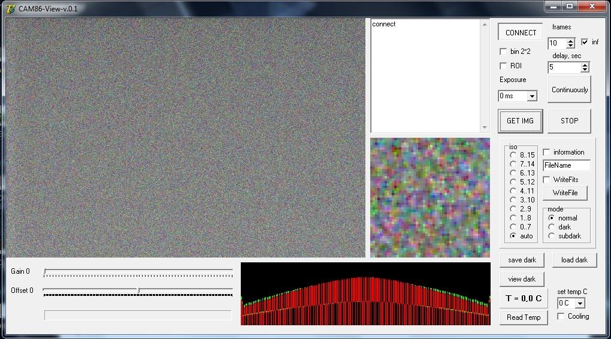Click the WriteFile button
Screen dimensions: 611x339
tap(565, 193)
